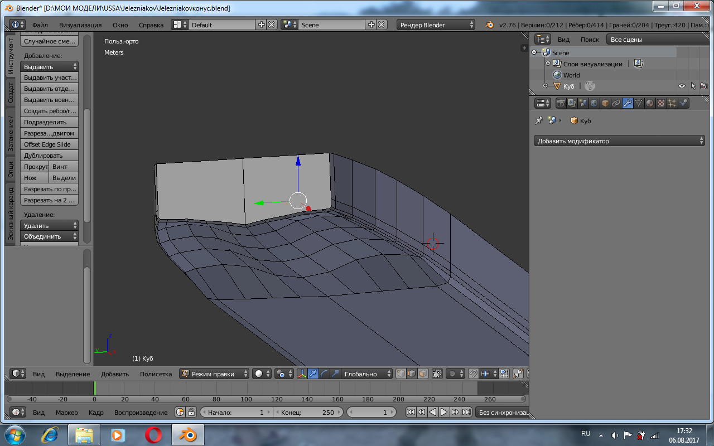Open the Файл menu
The width and height of the screenshot is (714, 446).
click(40, 25)
